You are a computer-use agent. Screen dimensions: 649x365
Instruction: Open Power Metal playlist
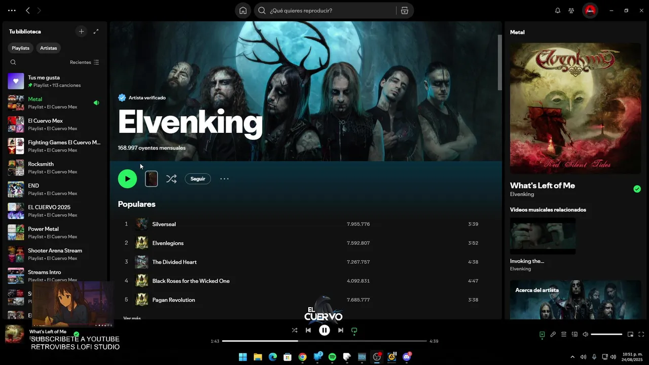[55, 233]
